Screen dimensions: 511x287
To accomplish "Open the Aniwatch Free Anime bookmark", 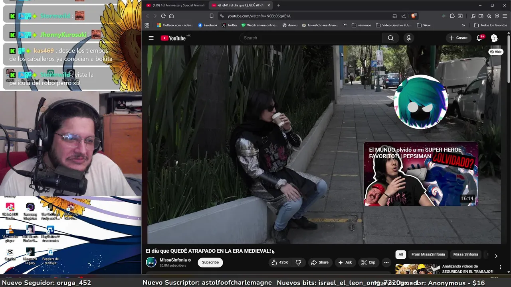I will [320, 25].
